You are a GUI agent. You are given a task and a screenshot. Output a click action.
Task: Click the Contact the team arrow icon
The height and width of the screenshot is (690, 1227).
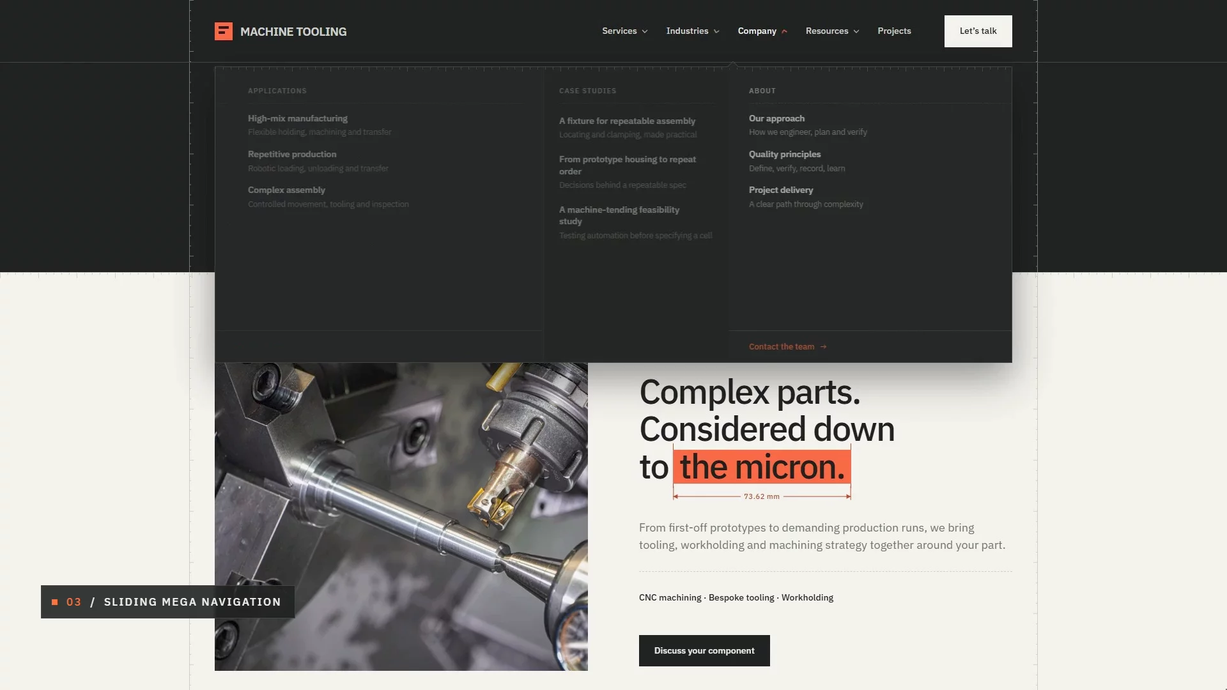tap(823, 347)
